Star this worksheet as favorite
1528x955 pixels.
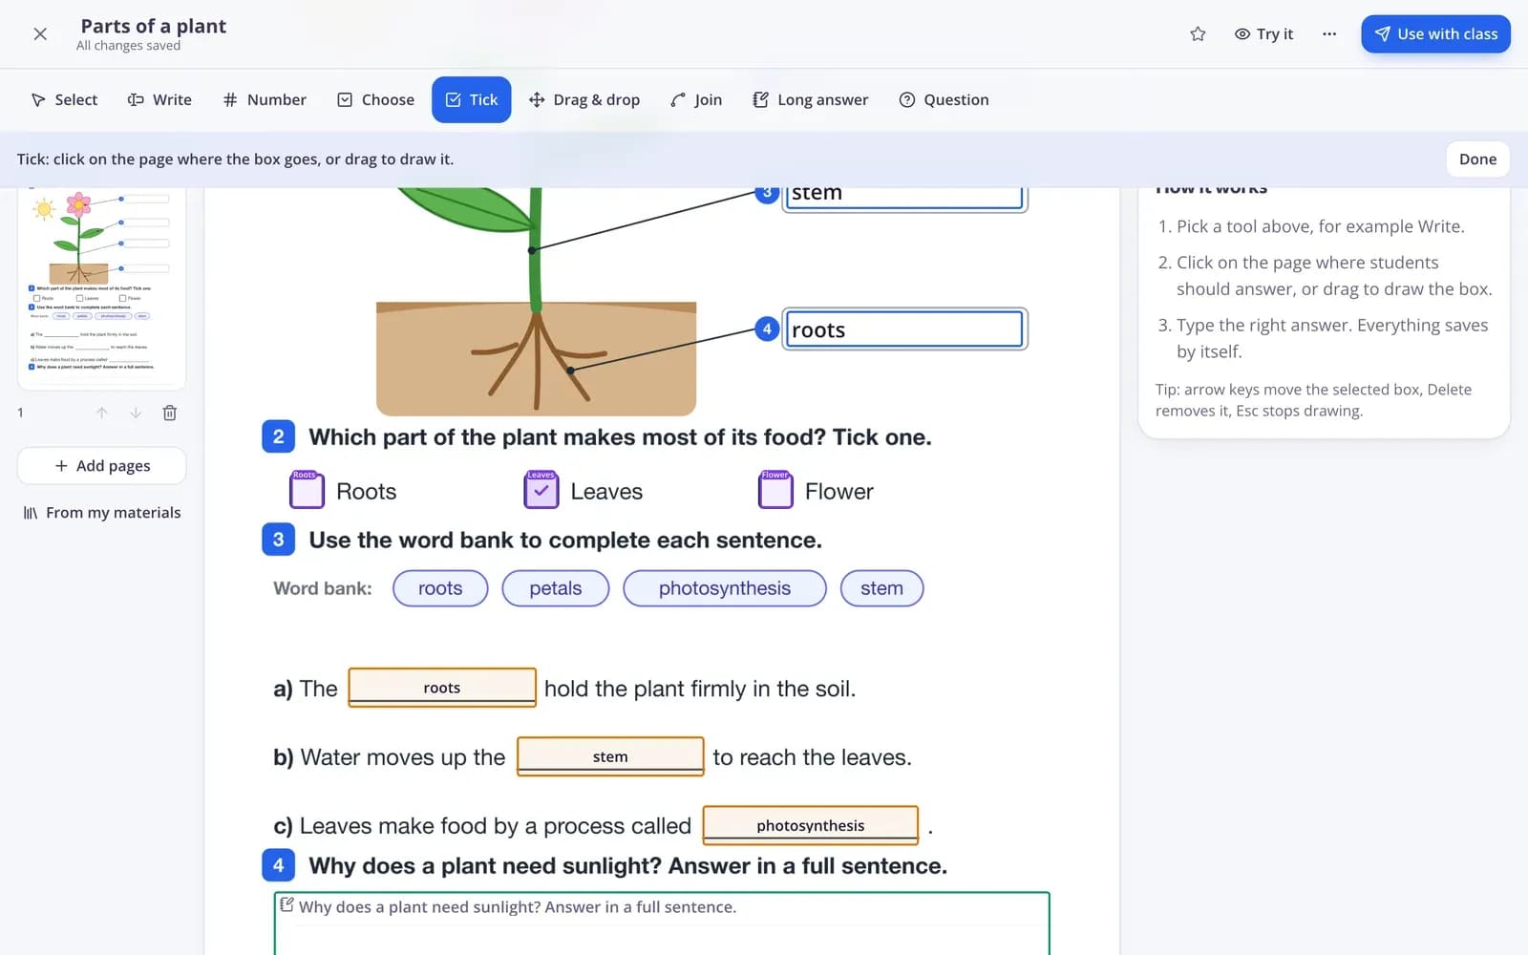coord(1198,34)
